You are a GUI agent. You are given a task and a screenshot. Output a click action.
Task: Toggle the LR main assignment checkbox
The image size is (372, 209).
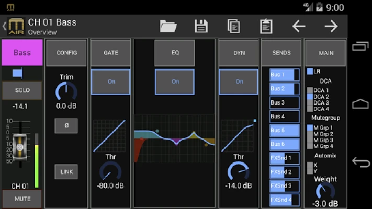point(310,71)
